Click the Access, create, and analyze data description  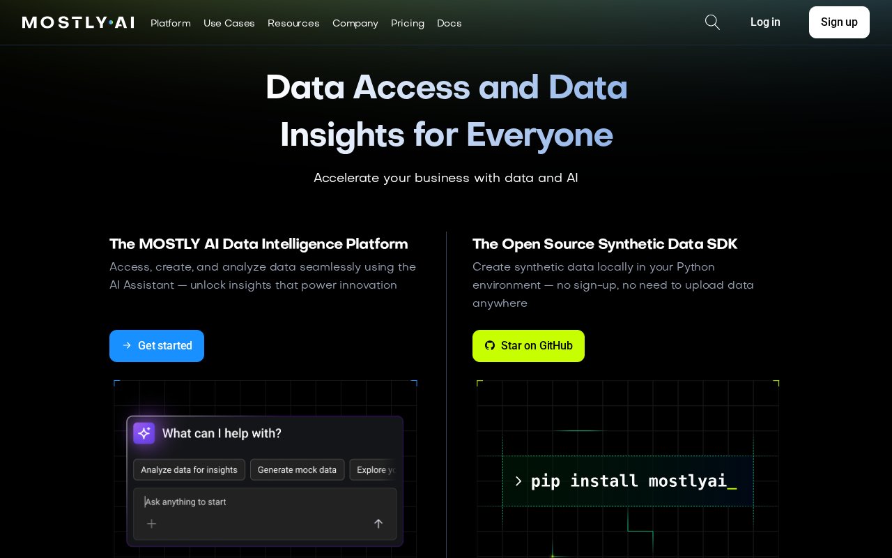pos(263,276)
